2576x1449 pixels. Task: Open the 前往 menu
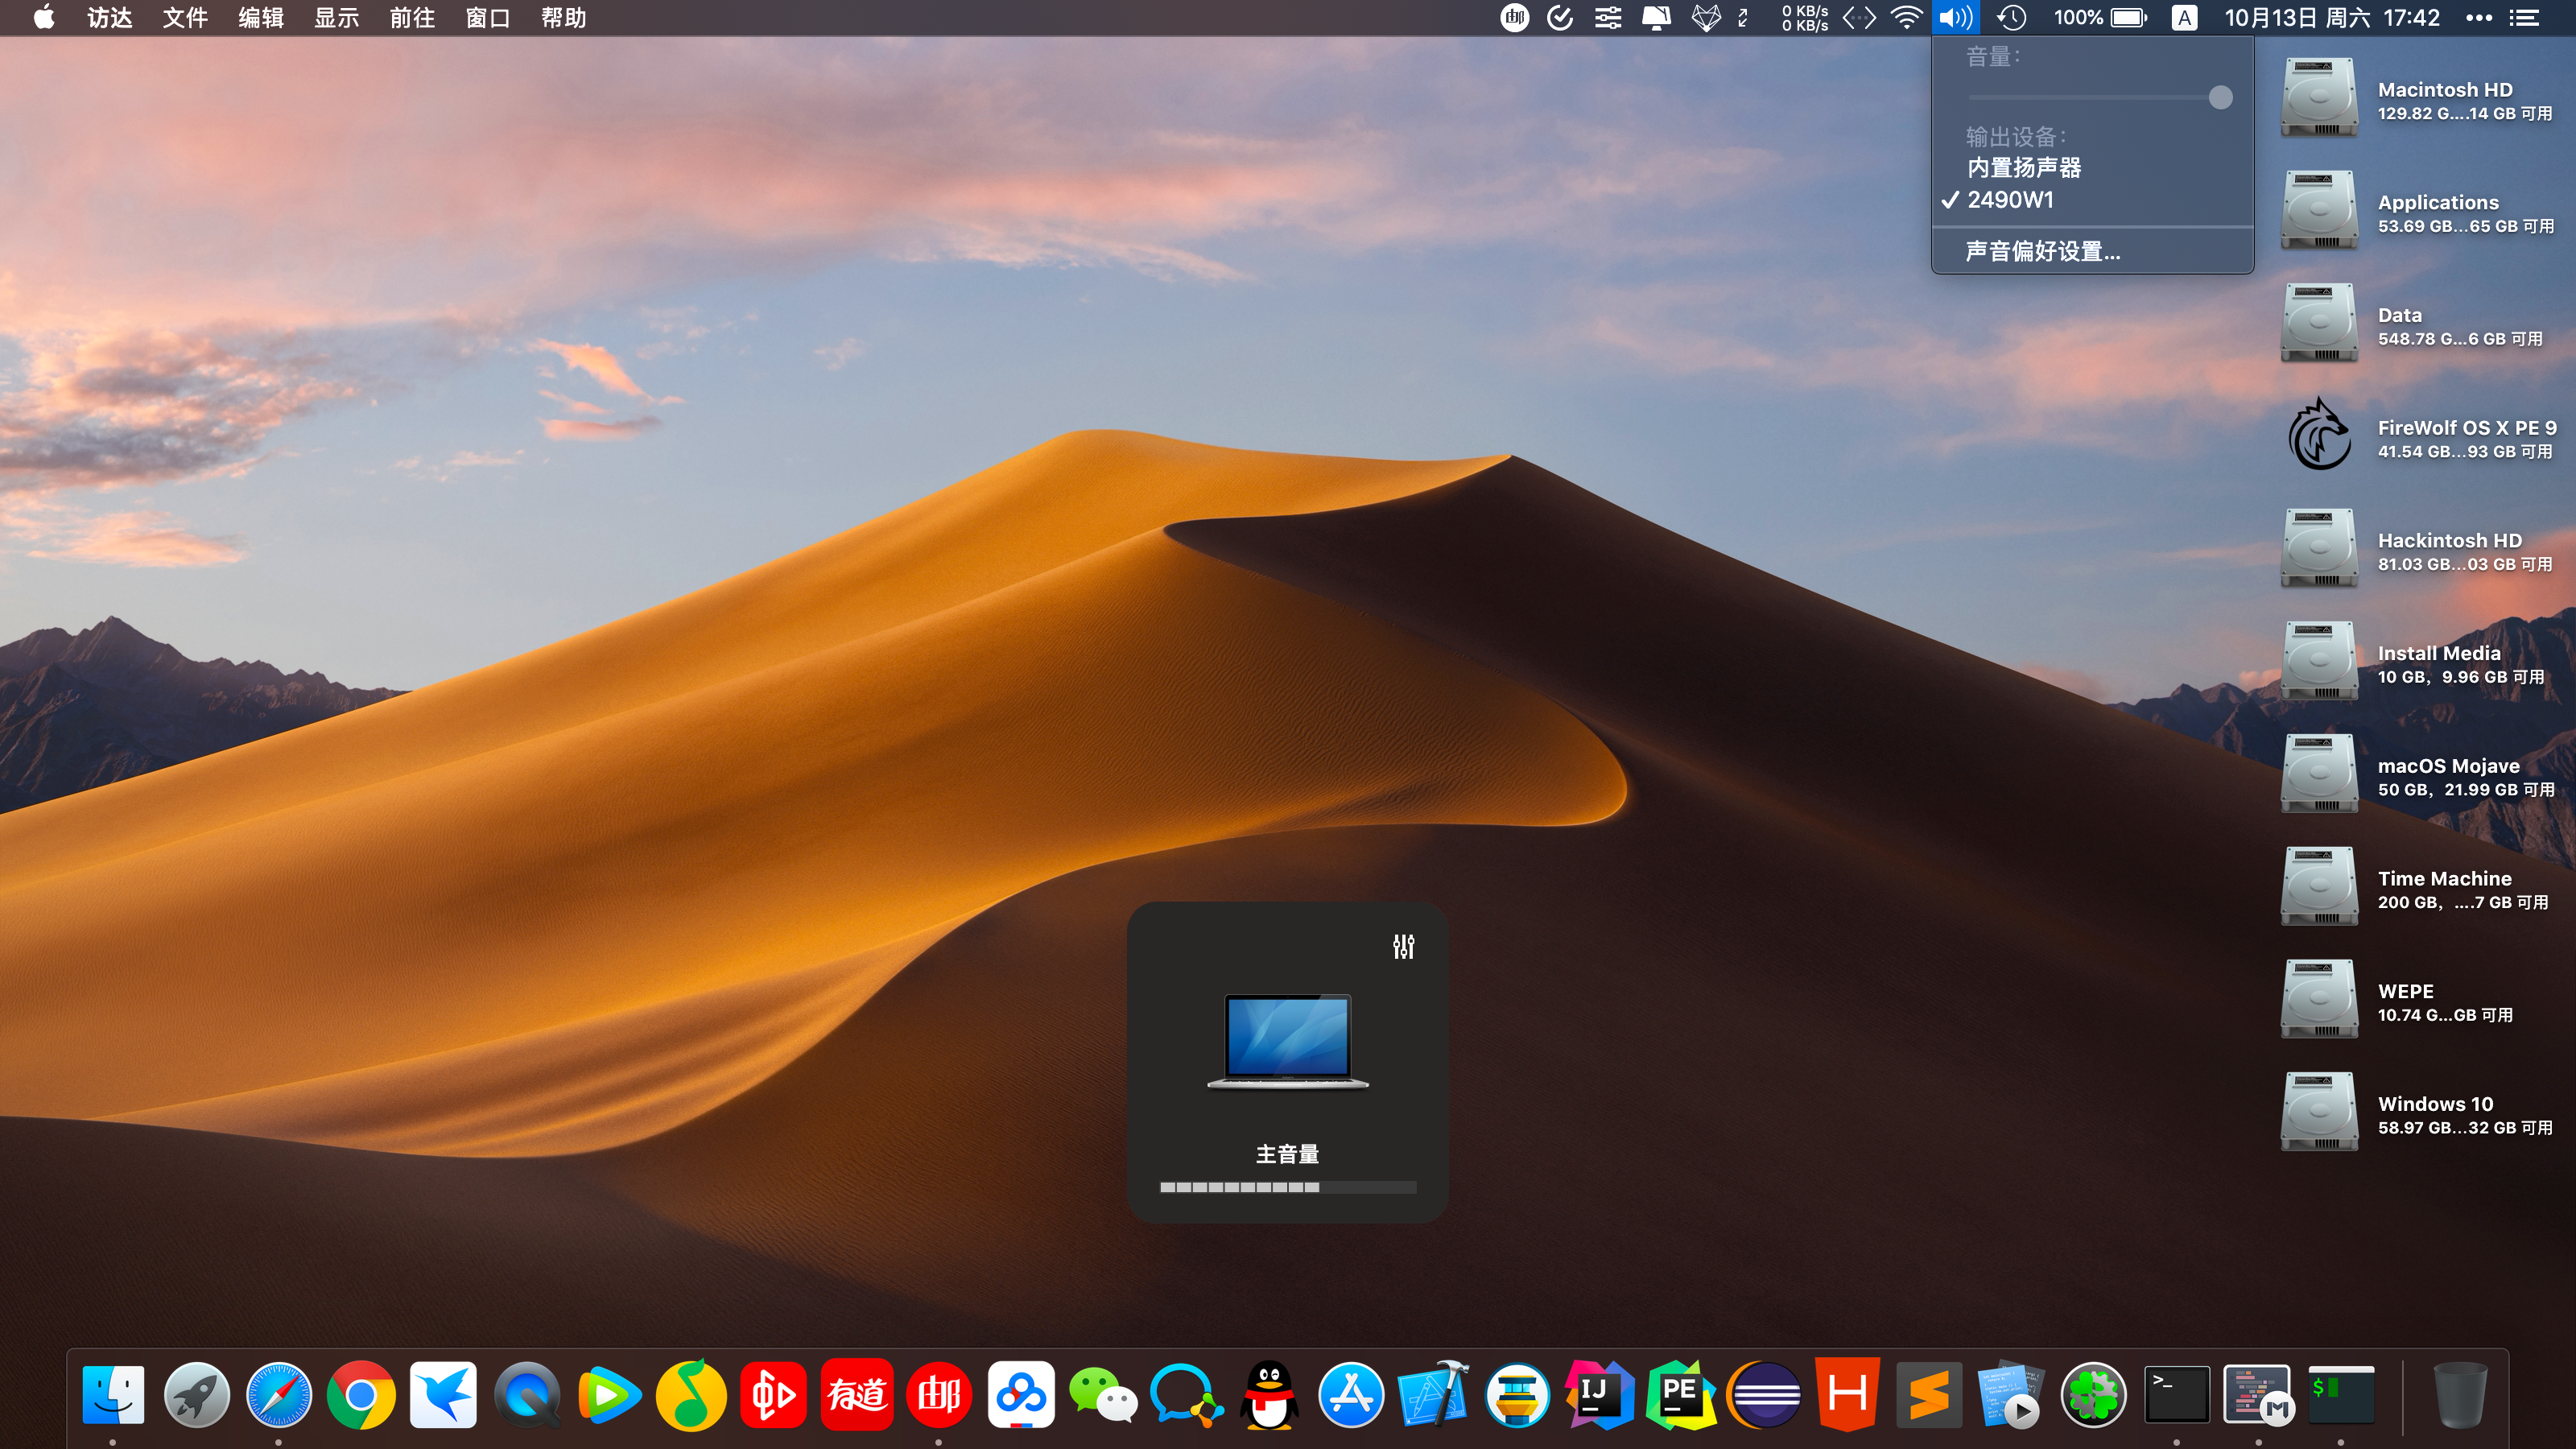coord(412,18)
